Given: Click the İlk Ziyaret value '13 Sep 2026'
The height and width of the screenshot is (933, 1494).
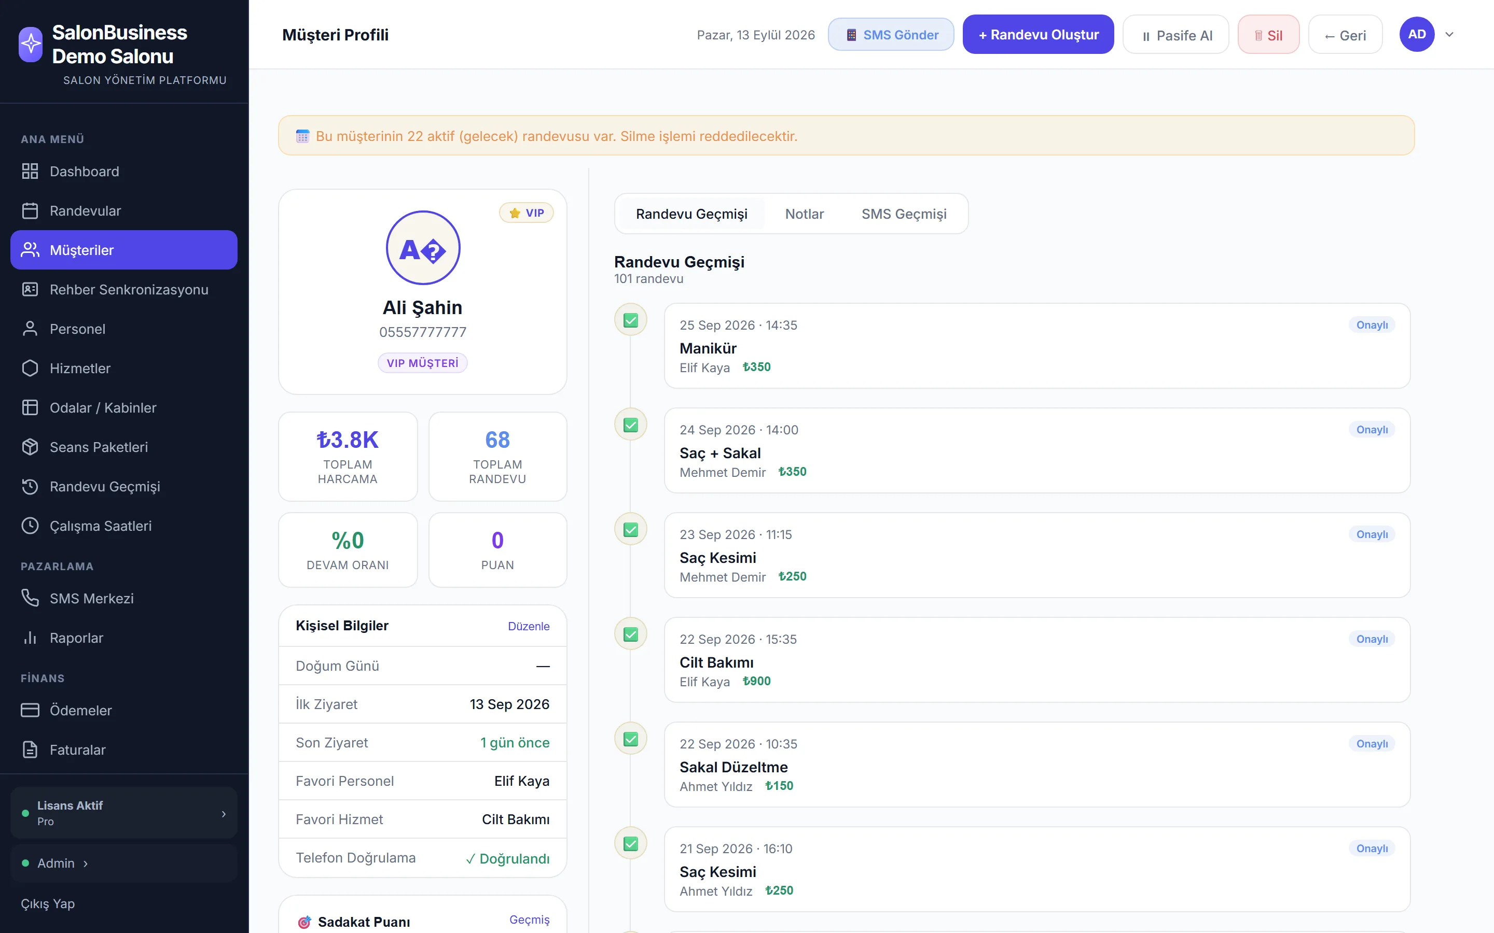Looking at the screenshot, I should tap(509, 705).
